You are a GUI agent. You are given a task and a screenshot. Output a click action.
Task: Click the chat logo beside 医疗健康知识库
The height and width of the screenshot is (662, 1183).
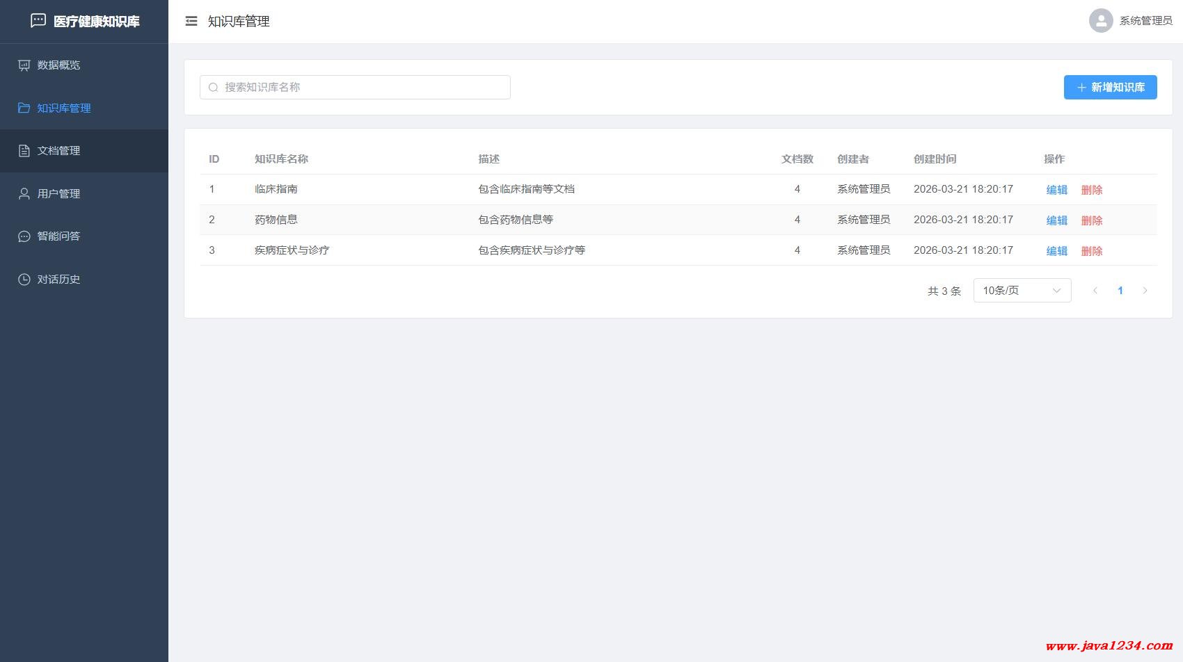pos(38,21)
